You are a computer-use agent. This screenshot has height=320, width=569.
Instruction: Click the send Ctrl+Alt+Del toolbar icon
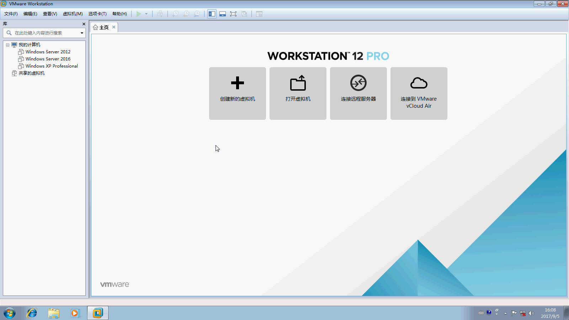pos(160,14)
